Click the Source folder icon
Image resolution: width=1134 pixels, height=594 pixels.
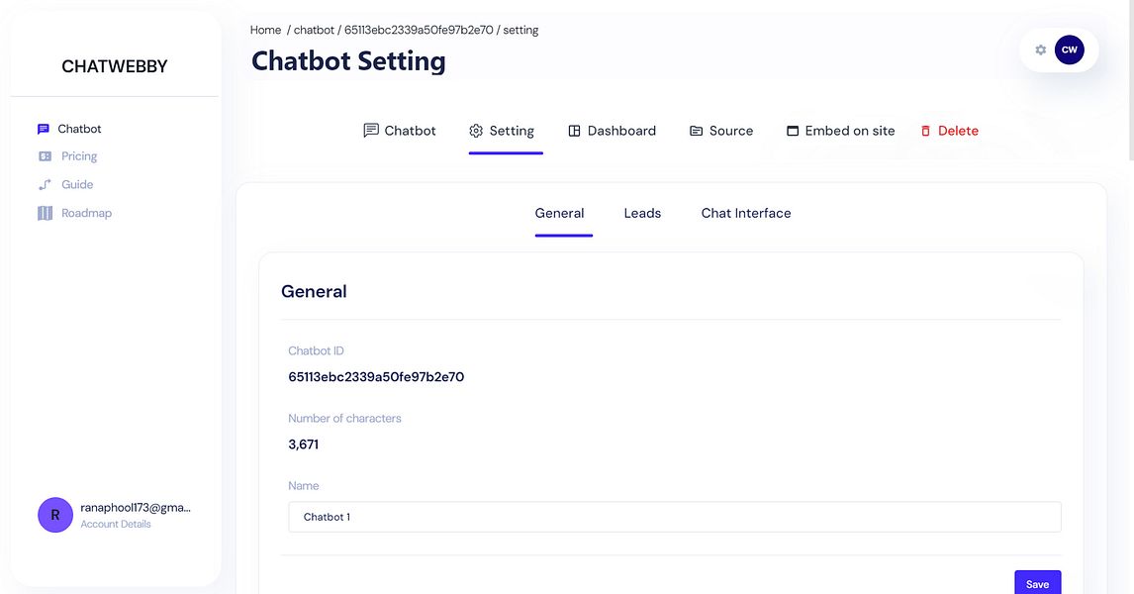coord(697,131)
